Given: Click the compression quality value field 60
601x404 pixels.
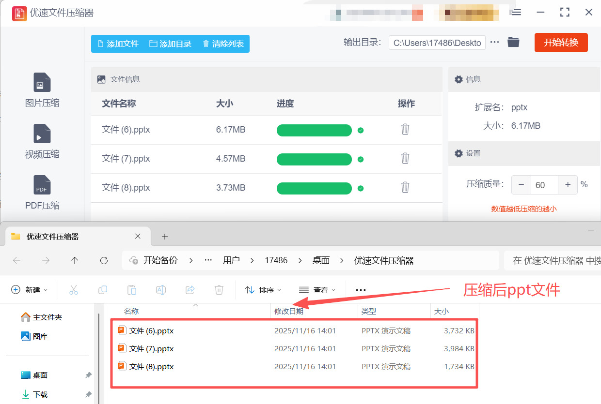Looking at the screenshot, I should pos(545,185).
